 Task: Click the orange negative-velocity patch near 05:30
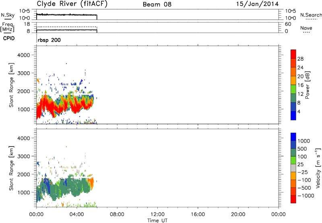point(91,182)
